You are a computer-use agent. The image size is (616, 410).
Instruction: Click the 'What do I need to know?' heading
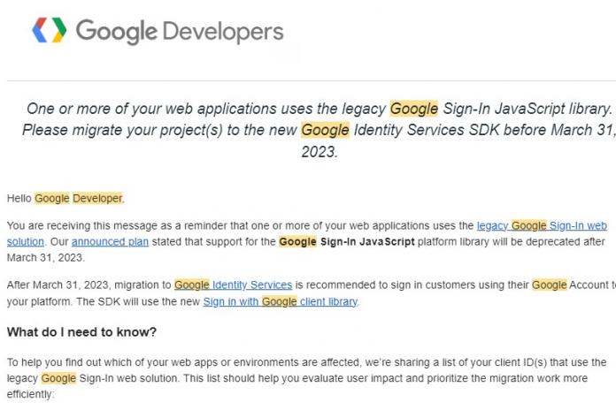[x=81, y=332]
